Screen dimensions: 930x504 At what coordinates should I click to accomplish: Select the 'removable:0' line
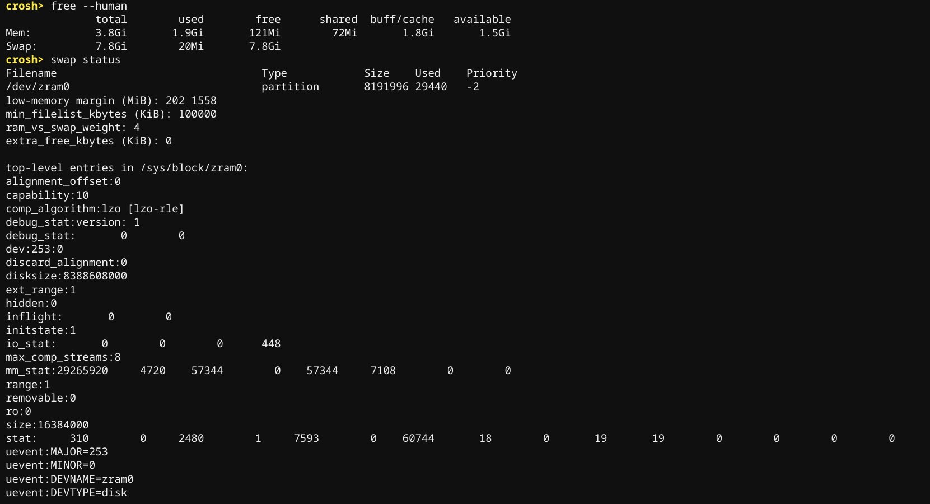[x=41, y=398]
